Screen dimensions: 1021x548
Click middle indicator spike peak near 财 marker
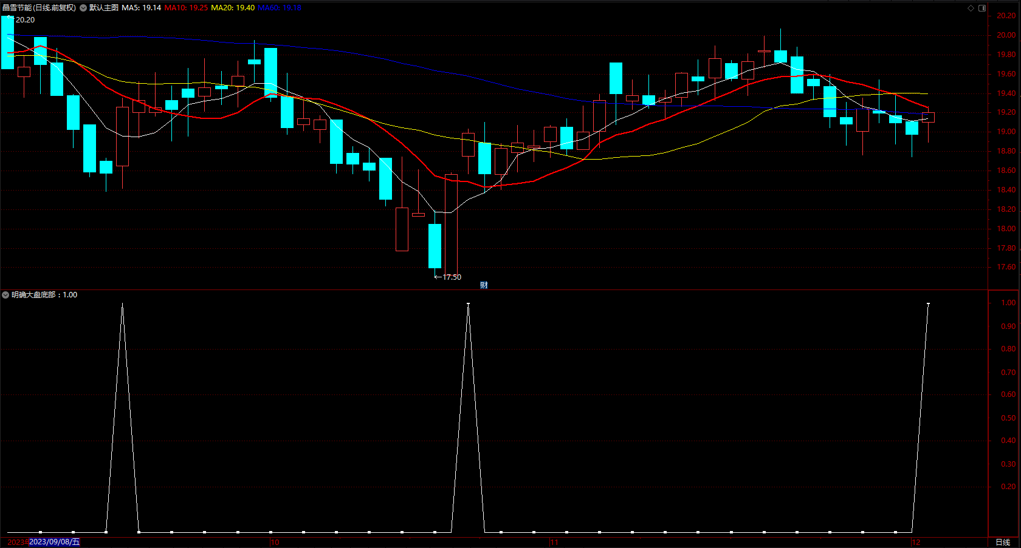pyautogui.click(x=468, y=303)
